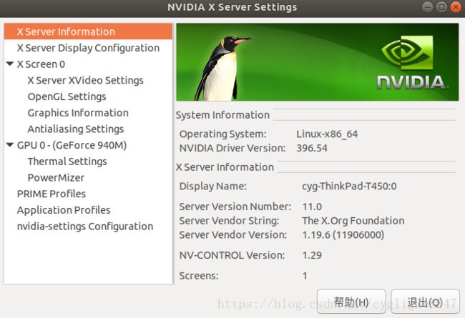Collapse the X Screen 0 tree node

10,64
